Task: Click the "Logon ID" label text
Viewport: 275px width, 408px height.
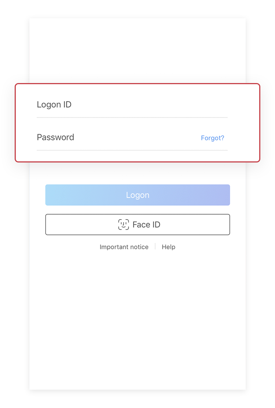Action: (54, 105)
